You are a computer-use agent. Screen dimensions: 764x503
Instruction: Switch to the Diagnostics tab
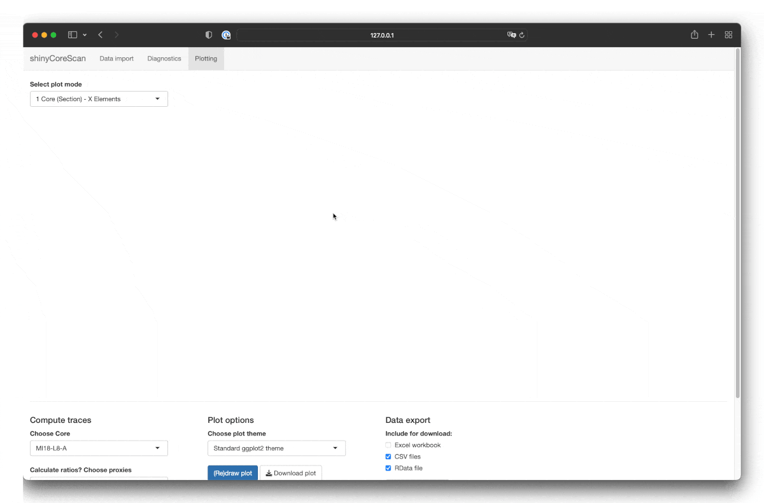(x=164, y=59)
